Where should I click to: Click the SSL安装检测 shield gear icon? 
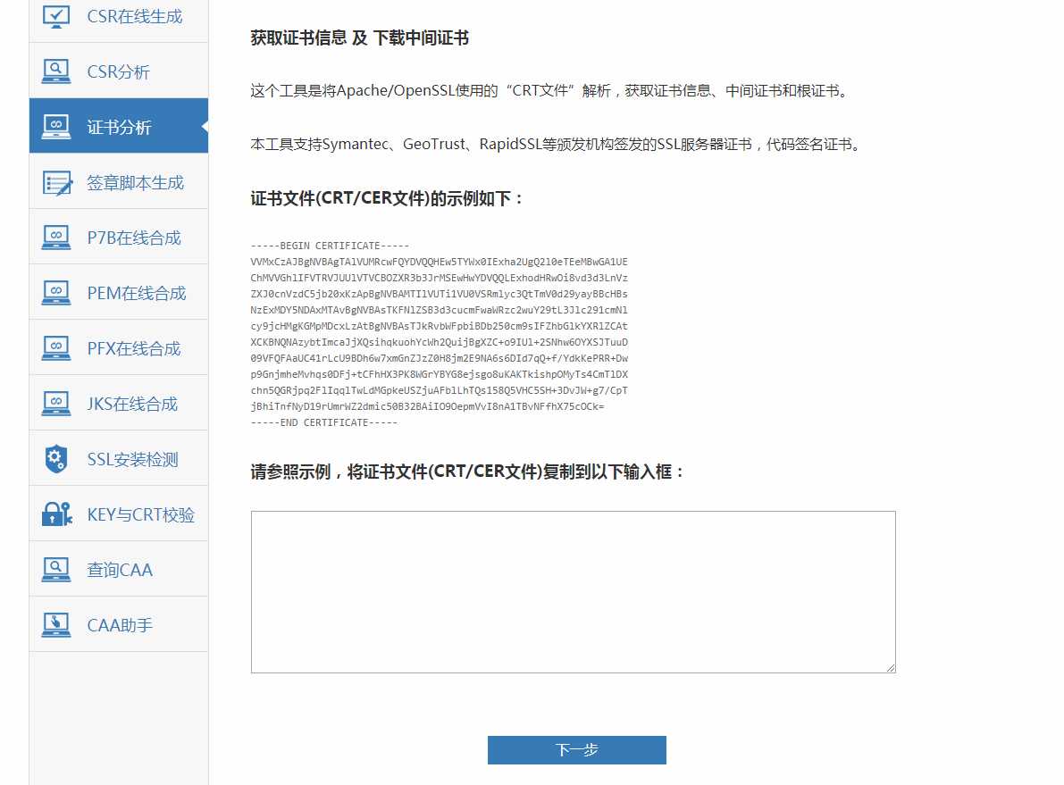[x=55, y=459]
